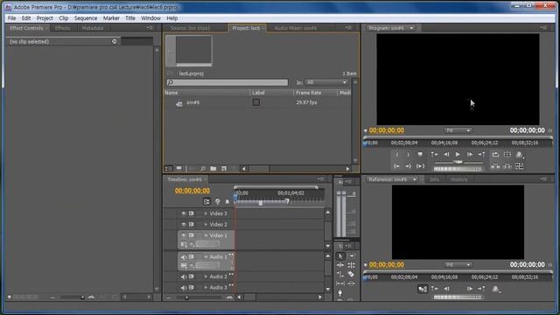560x315 pixels.
Task: Step forward one frame in Reference monitor
Action: click(x=470, y=289)
